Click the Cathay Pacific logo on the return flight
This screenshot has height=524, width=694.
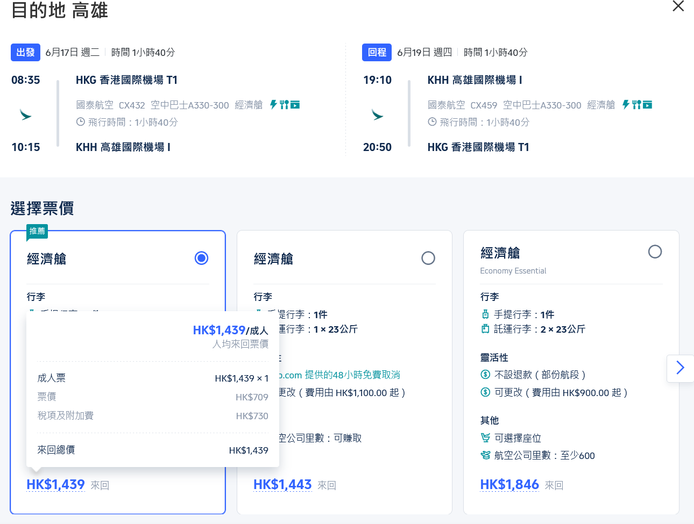[377, 115]
